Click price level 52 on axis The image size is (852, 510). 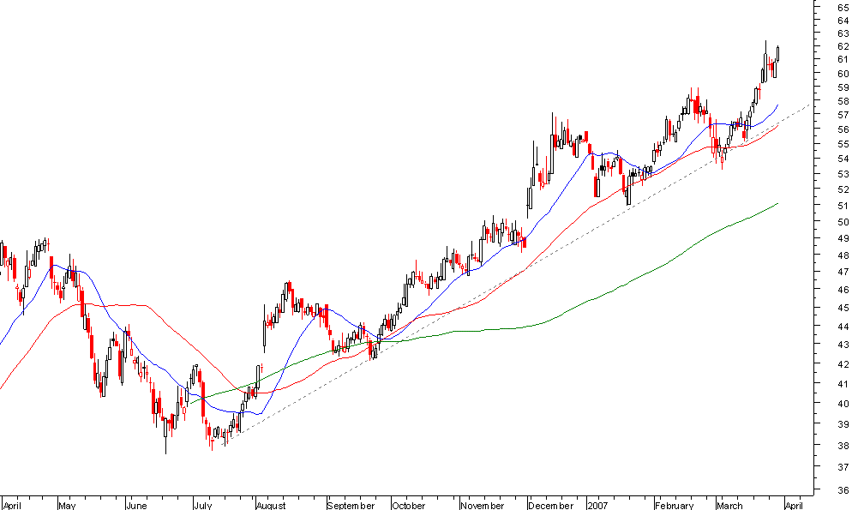(x=843, y=189)
